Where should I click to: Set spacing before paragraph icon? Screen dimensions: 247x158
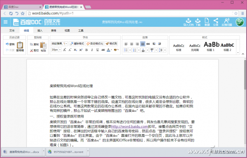pos(143,50)
